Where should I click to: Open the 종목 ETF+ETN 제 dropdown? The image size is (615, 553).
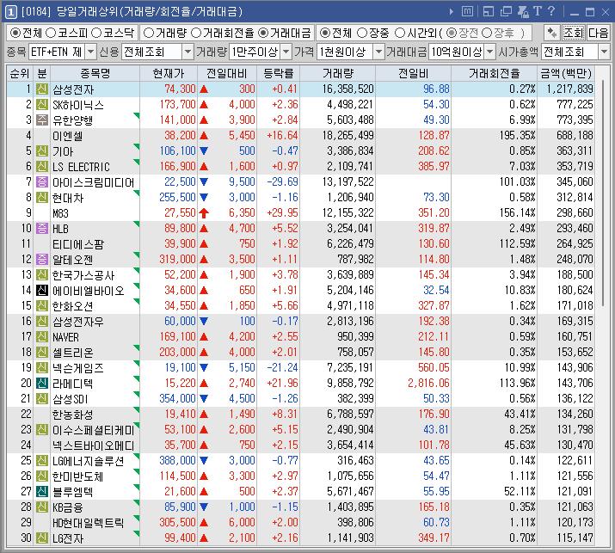(x=90, y=52)
